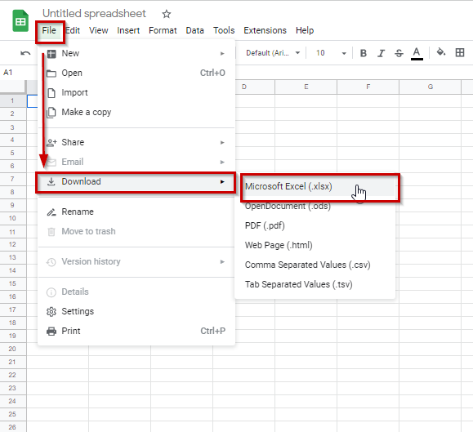Choose Web Page (.html) download
Viewport: 473px width, 432px height.
[x=315, y=245]
